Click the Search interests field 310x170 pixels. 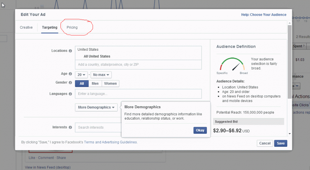(x=98, y=127)
